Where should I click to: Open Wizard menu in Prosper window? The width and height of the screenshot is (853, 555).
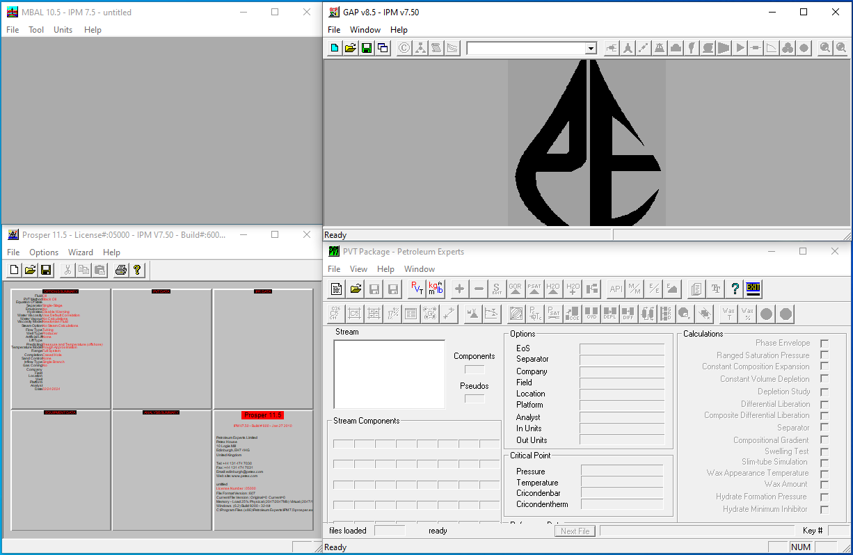pos(81,252)
